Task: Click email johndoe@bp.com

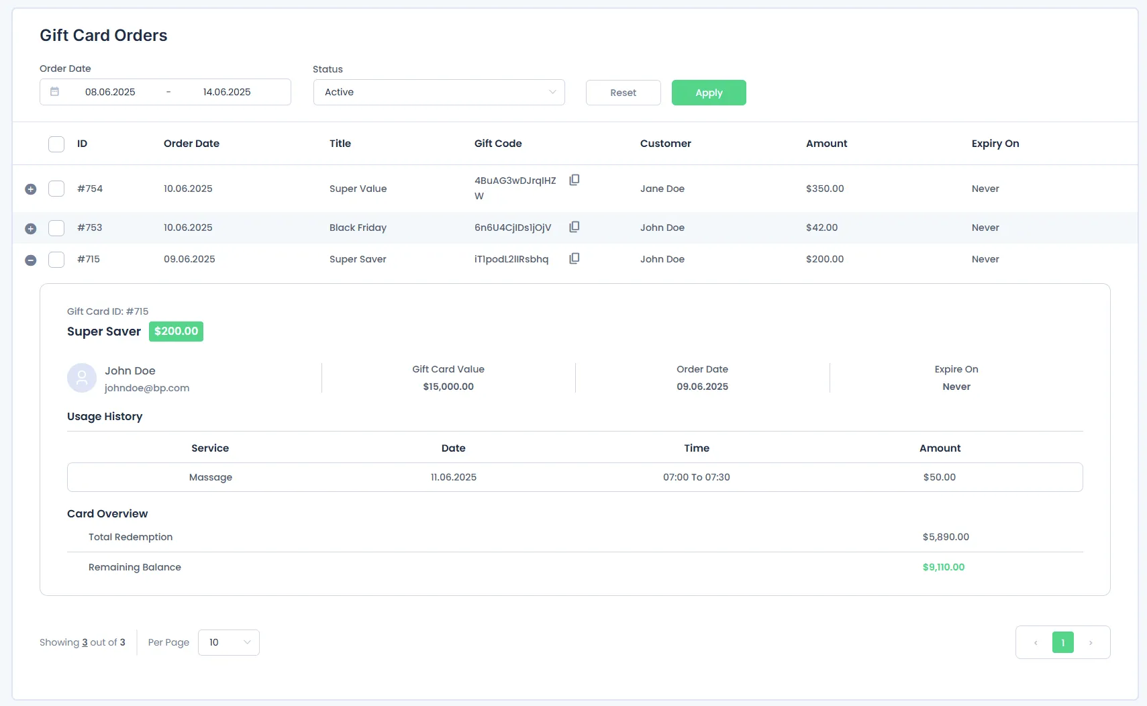Action: point(147,388)
